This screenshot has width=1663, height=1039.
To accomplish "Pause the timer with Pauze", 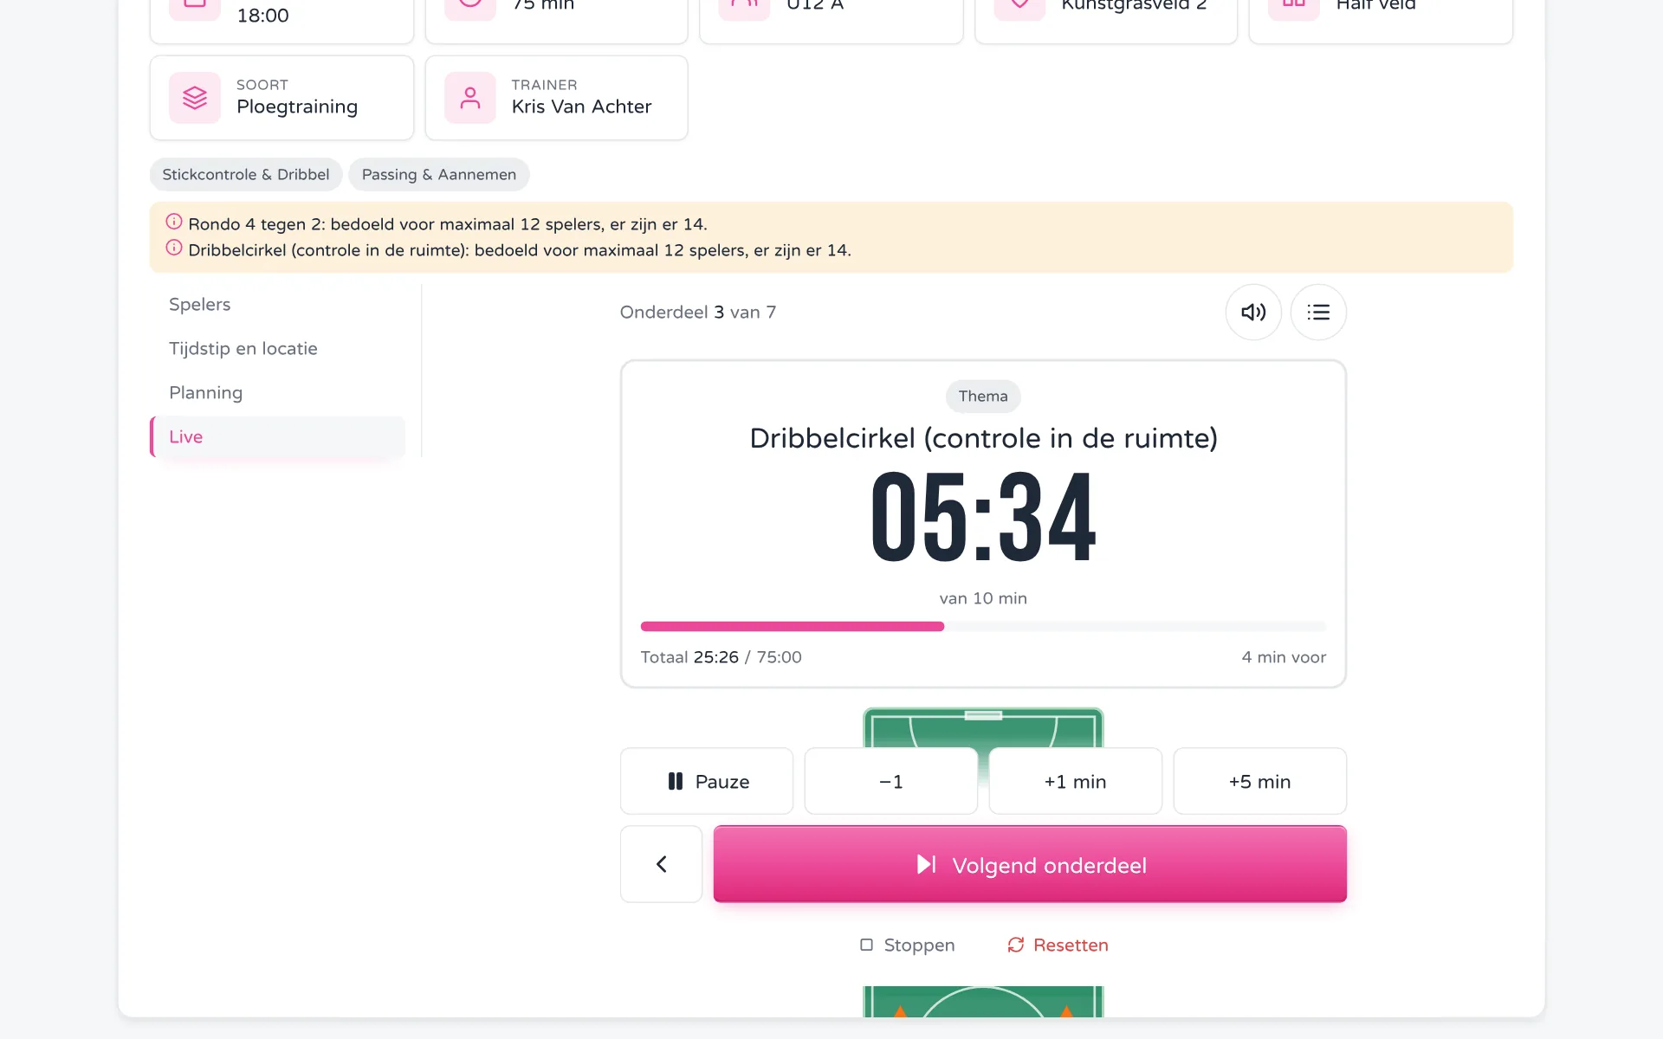I will coord(707,781).
